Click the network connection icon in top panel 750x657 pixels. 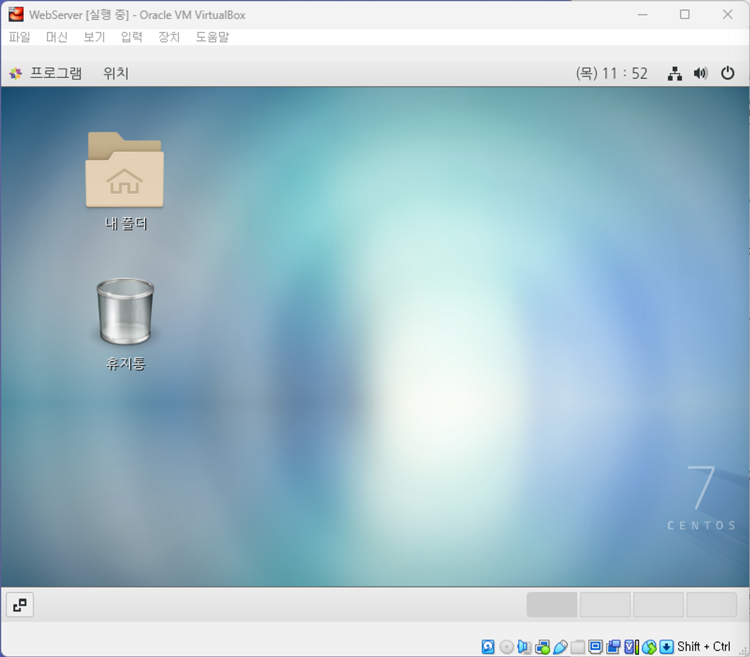(675, 74)
